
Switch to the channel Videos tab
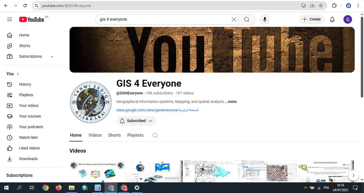coord(95,135)
